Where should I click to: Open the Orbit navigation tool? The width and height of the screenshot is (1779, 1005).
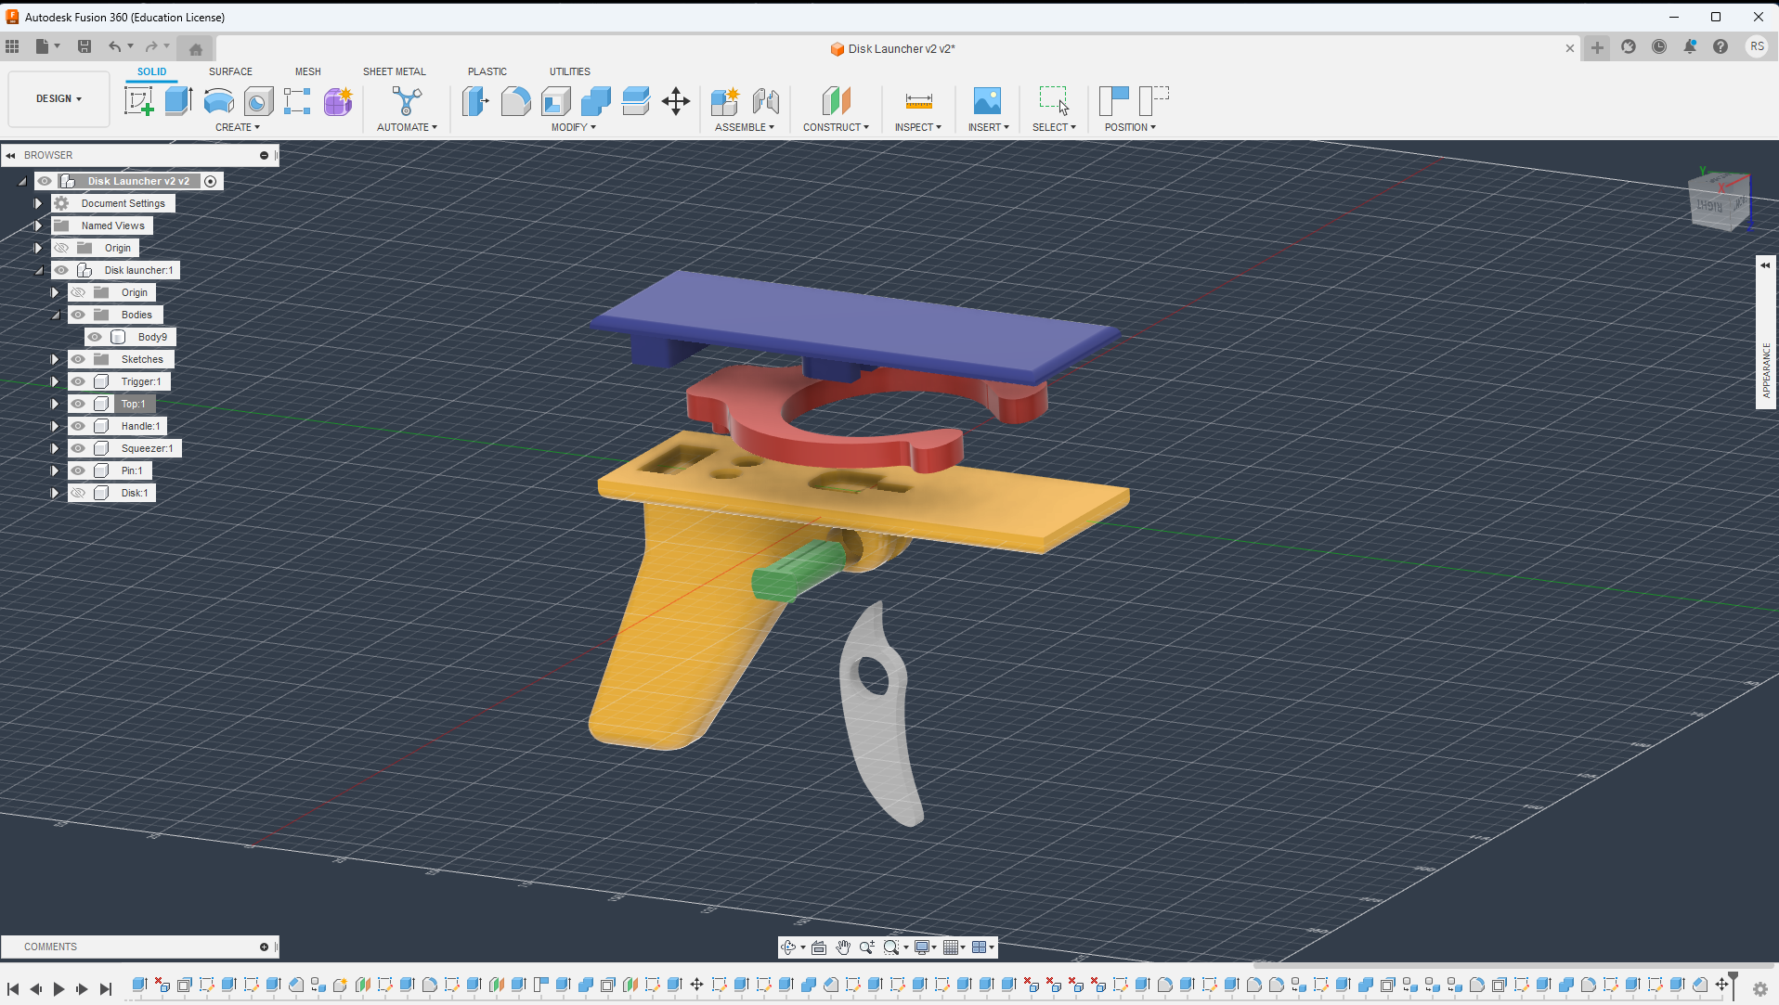click(788, 947)
